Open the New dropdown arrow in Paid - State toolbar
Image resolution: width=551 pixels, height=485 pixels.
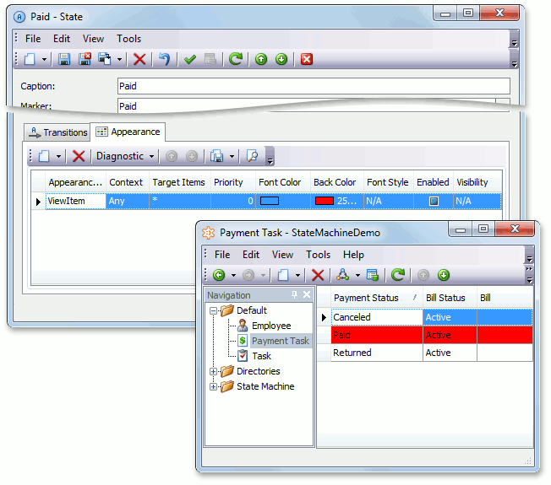coord(44,60)
